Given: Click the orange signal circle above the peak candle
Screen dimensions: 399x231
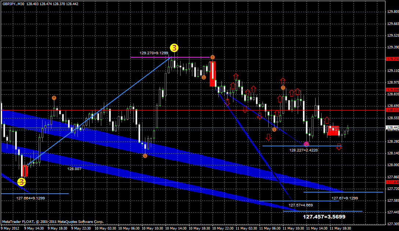Looking at the screenshot, I should pos(212,57).
